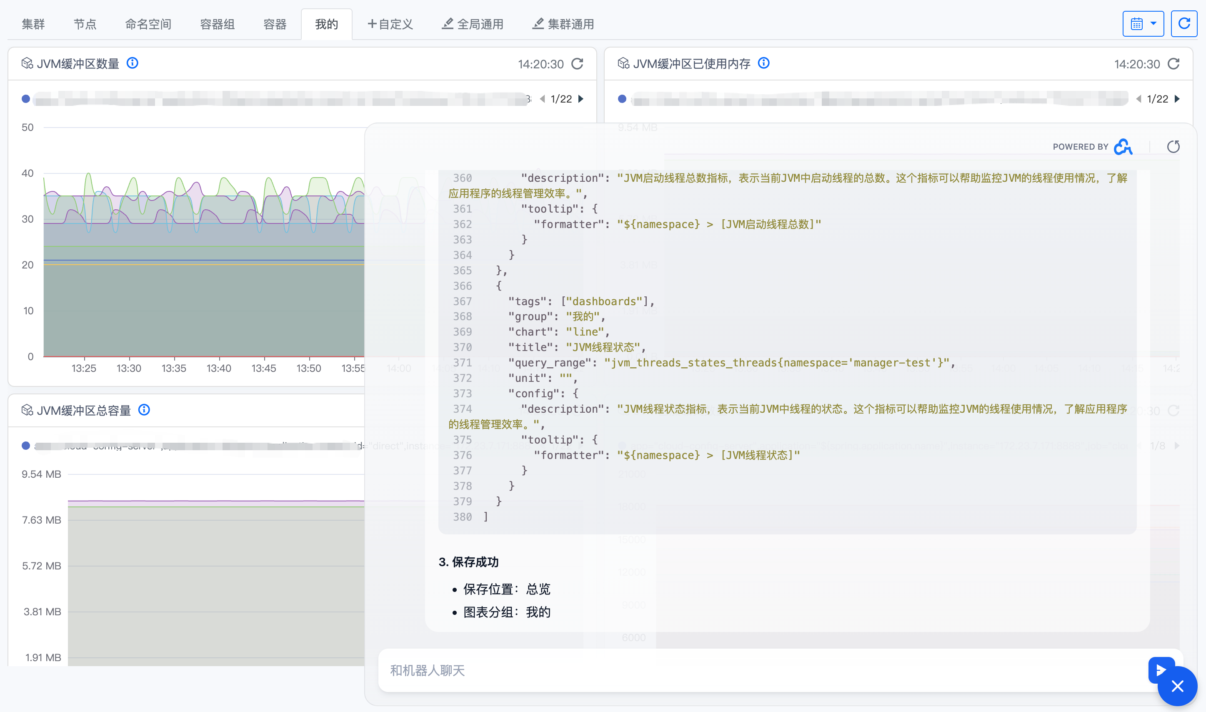1206x712 pixels.
Task: Open the calendar time range dropdown
Action: pos(1143,24)
